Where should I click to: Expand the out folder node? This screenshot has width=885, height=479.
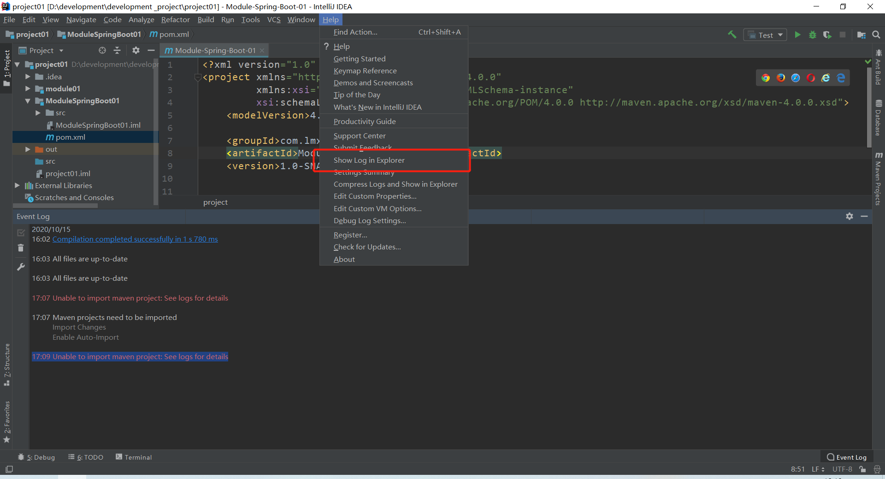click(x=28, y=149)
